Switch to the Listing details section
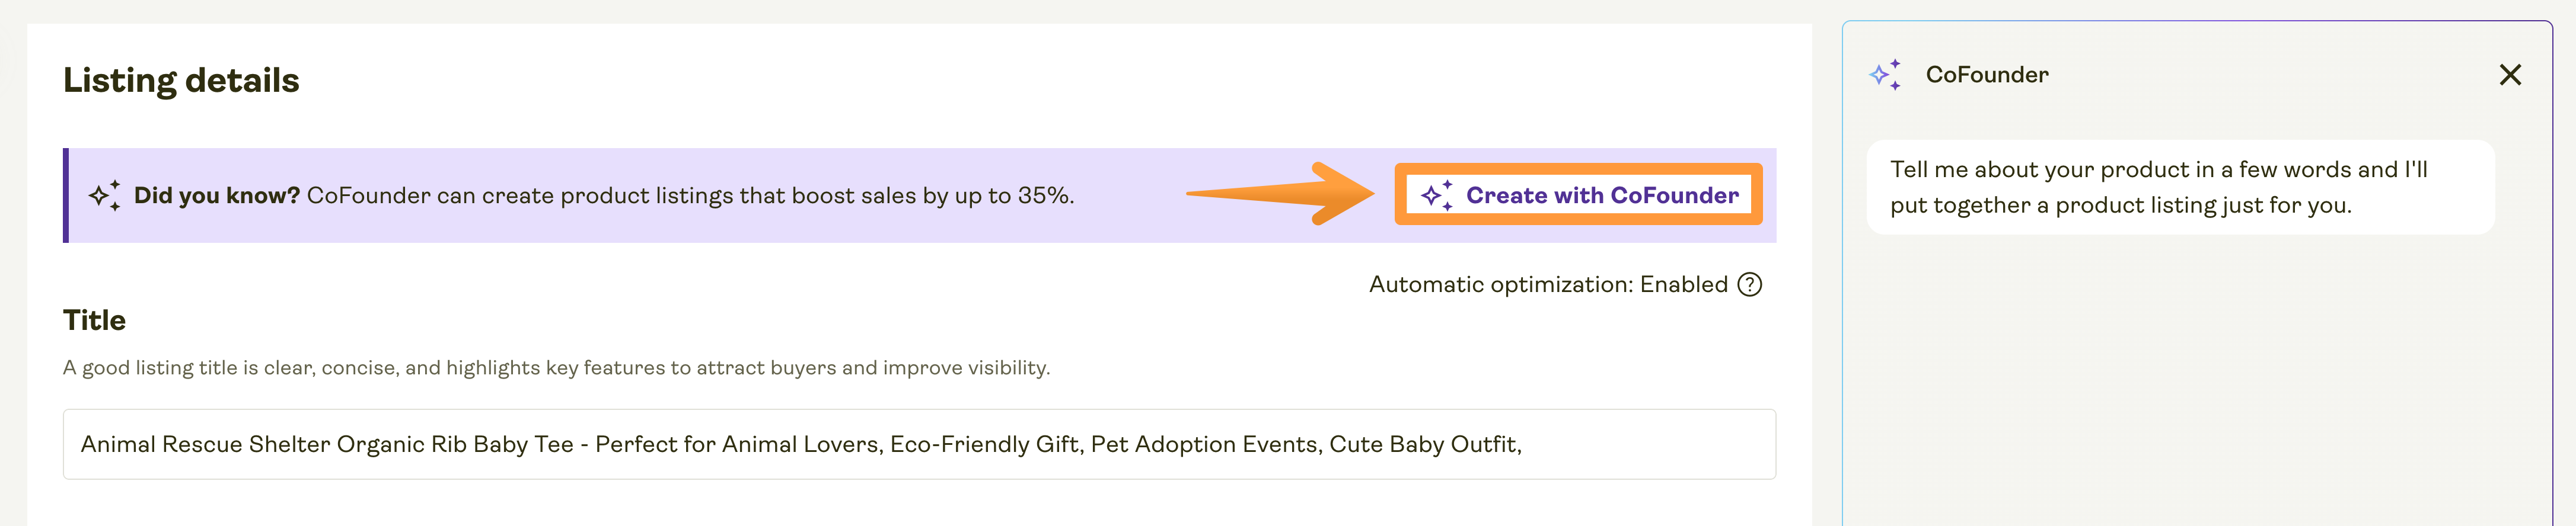The image size is (2576, 526). pos(181,80)
